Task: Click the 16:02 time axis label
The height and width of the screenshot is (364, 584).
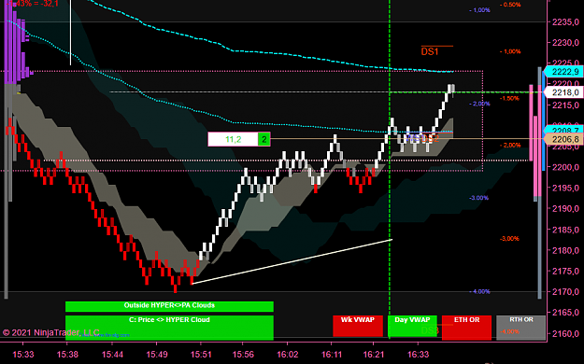Action: [x=288, y=355]
